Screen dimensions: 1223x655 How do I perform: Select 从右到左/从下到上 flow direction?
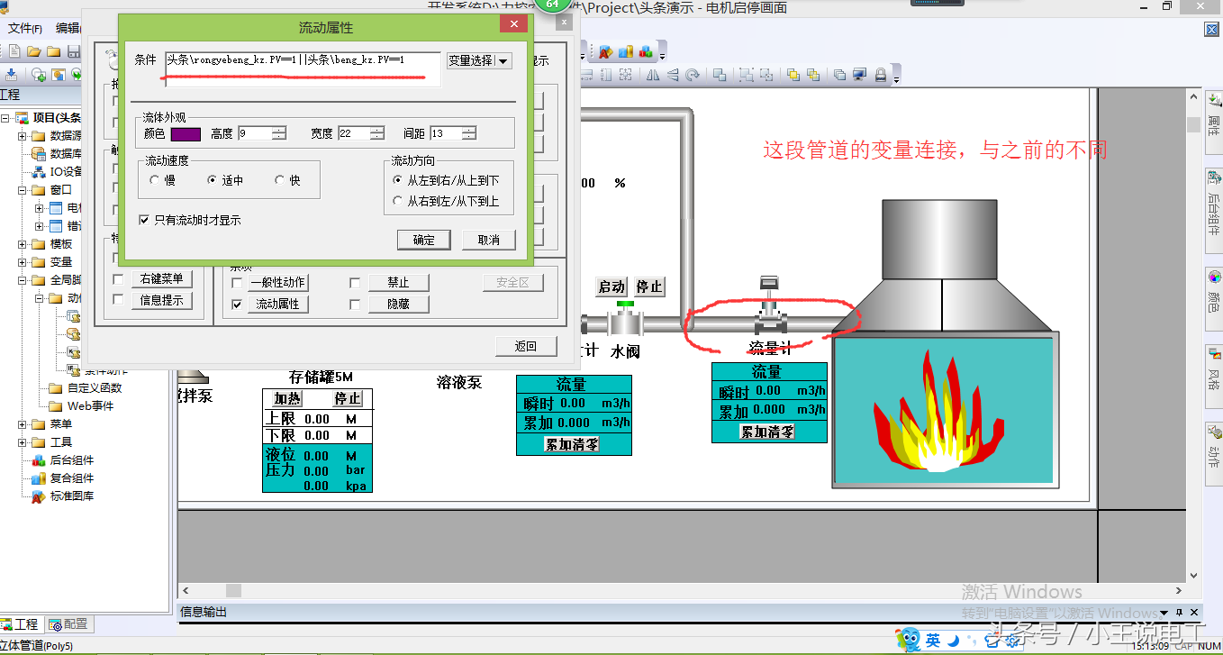point(398,202)
